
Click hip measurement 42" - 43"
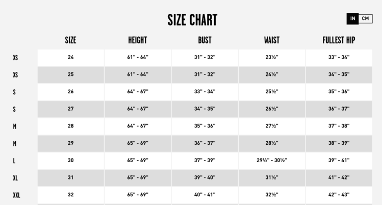(x=339, y=195)
